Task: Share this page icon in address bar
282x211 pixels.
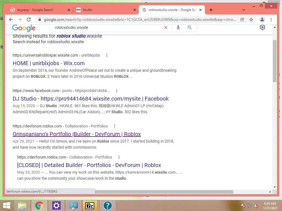Action: click(x=242, y=20)
